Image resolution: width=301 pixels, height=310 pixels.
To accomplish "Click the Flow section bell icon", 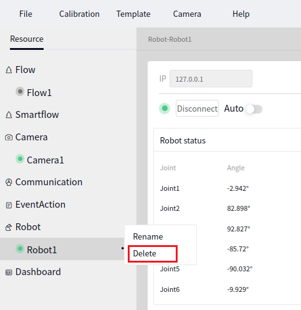I will [9, 70].
